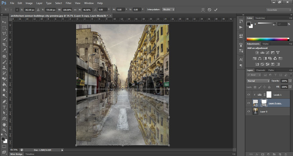Image resolution: width=293 pixels, height=156 pixels.
Task: Add a Curves adjustment
Action: [268, 53]
